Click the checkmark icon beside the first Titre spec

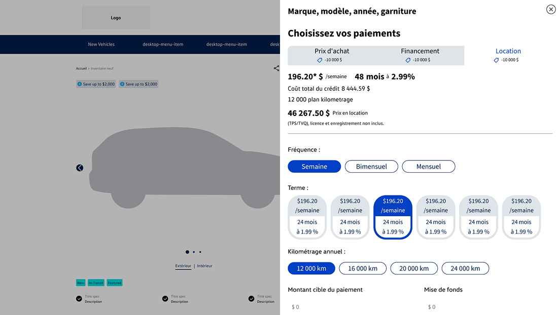pyautogui.click(x=79, y=299)
